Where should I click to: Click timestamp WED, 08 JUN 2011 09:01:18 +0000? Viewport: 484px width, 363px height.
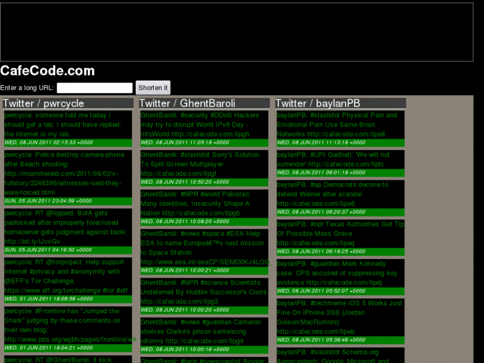(321, 173)
